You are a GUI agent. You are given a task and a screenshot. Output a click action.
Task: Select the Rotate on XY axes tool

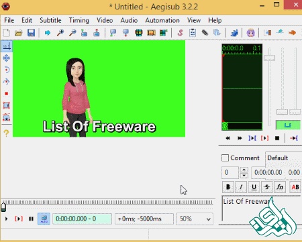(7, 82)
